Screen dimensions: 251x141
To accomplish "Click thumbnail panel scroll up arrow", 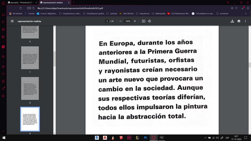I will point(55,27).
